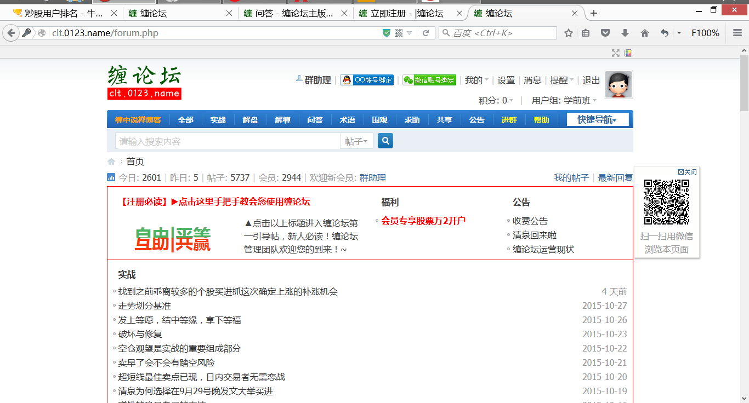
Task: Expand the 快捷导航 quick navigation dropdown
Action: tap(597, 119)
